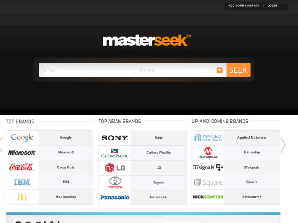This screenshot has height=223, width=298.
Task: Open the Microchip brand name link
Action: [x=252, y=152]
